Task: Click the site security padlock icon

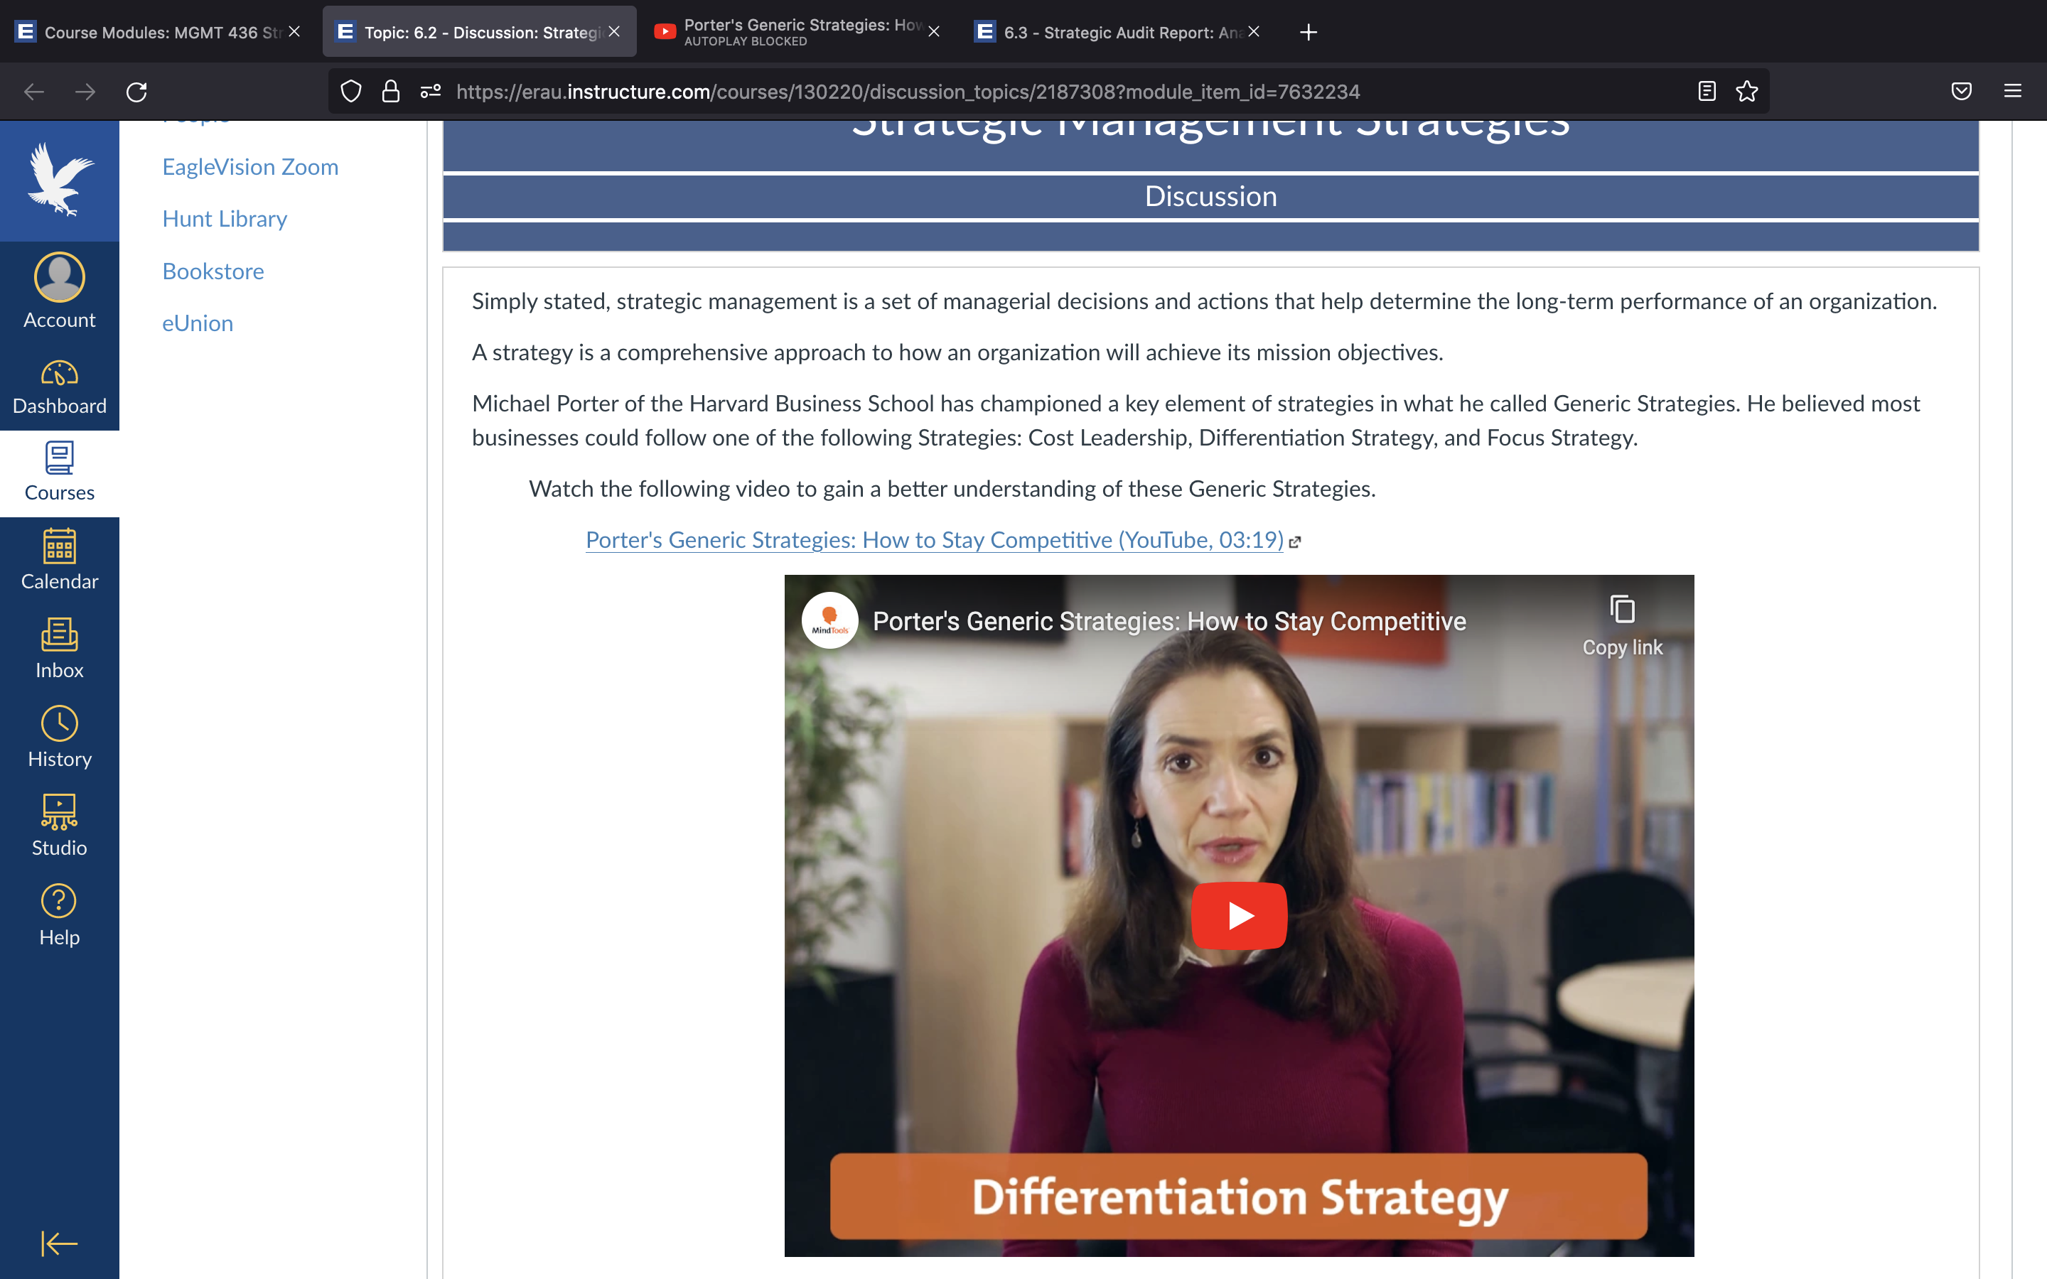Action: (x=391, y=92)
